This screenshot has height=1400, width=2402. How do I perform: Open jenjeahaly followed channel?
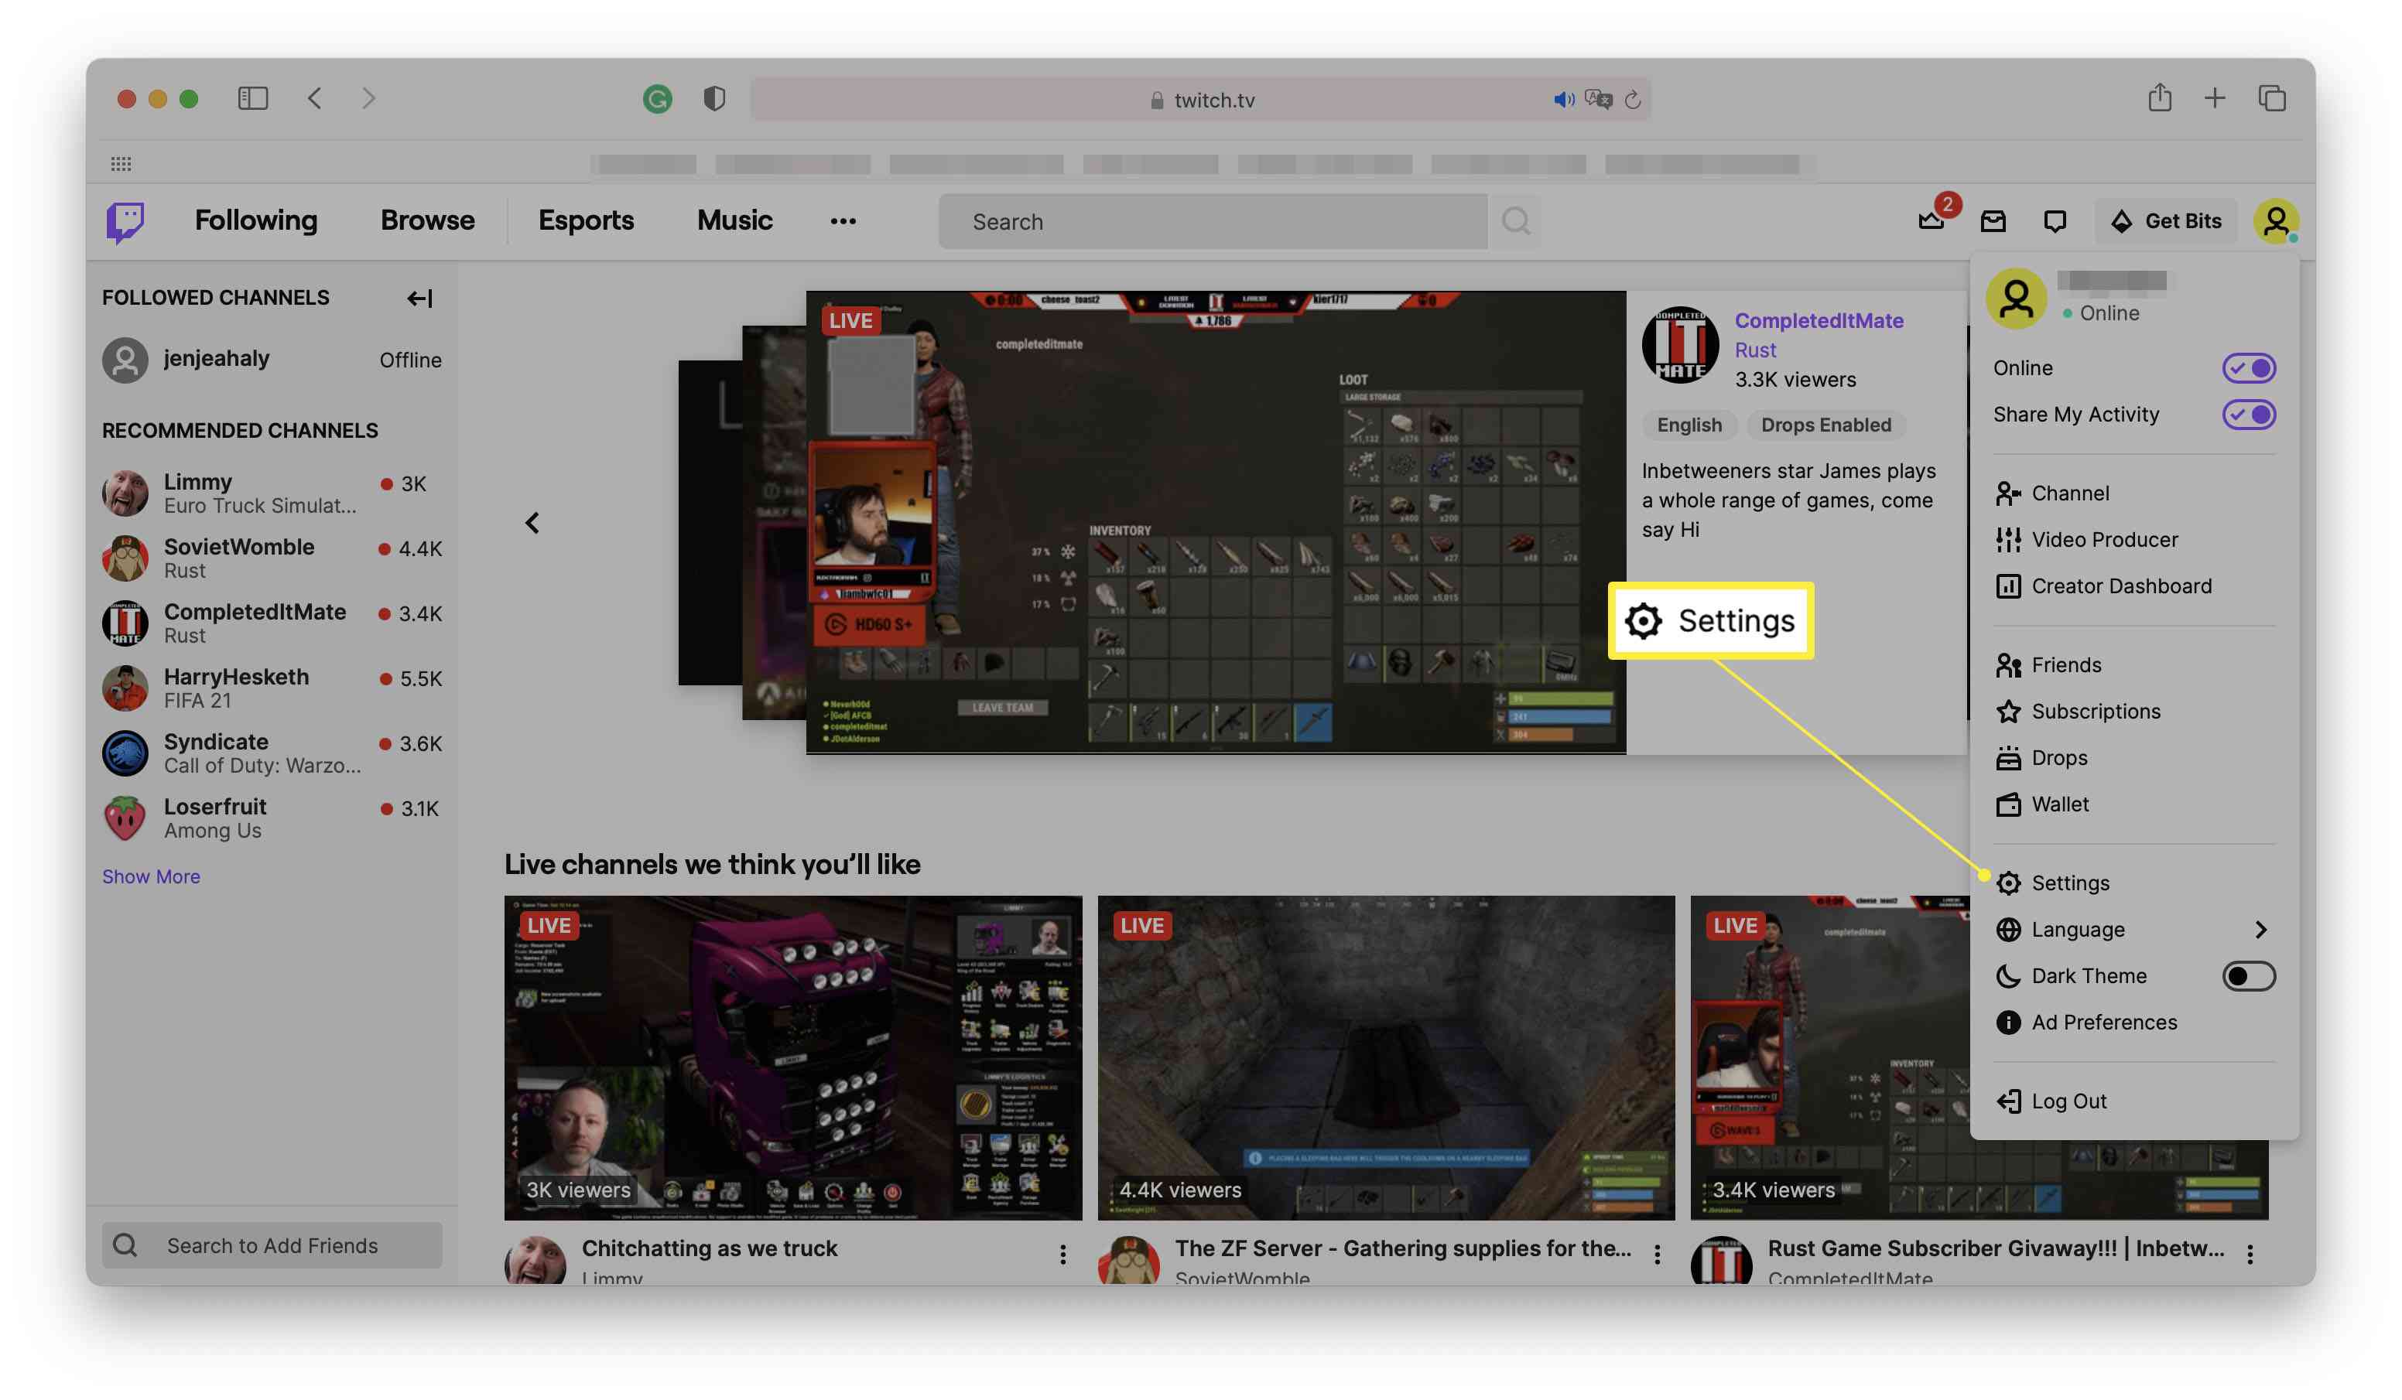272,360
